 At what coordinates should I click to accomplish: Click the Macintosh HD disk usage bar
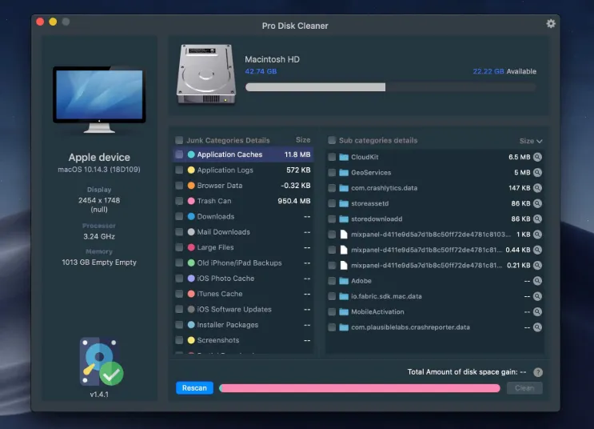click(x=391, y=87)
